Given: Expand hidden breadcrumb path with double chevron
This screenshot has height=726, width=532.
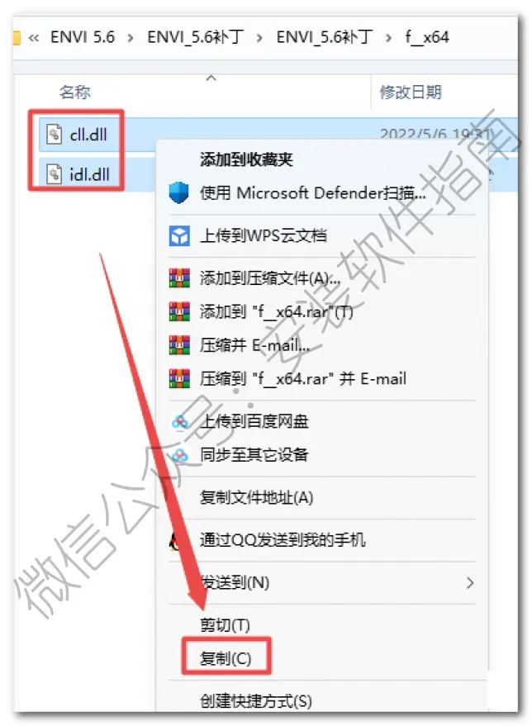Looking at the screenshot, I should (x=33, y=38).
